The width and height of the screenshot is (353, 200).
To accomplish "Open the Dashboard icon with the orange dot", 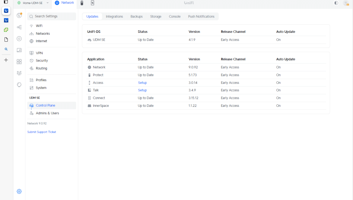I will [x=19, y=15].
